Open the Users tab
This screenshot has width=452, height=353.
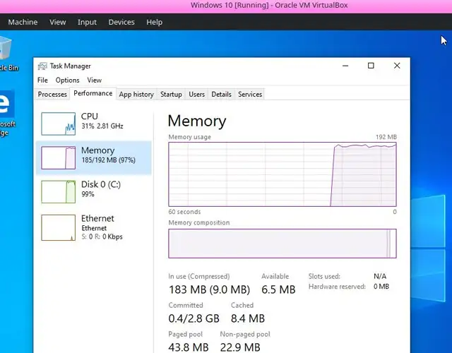click(x=197, y=94)
